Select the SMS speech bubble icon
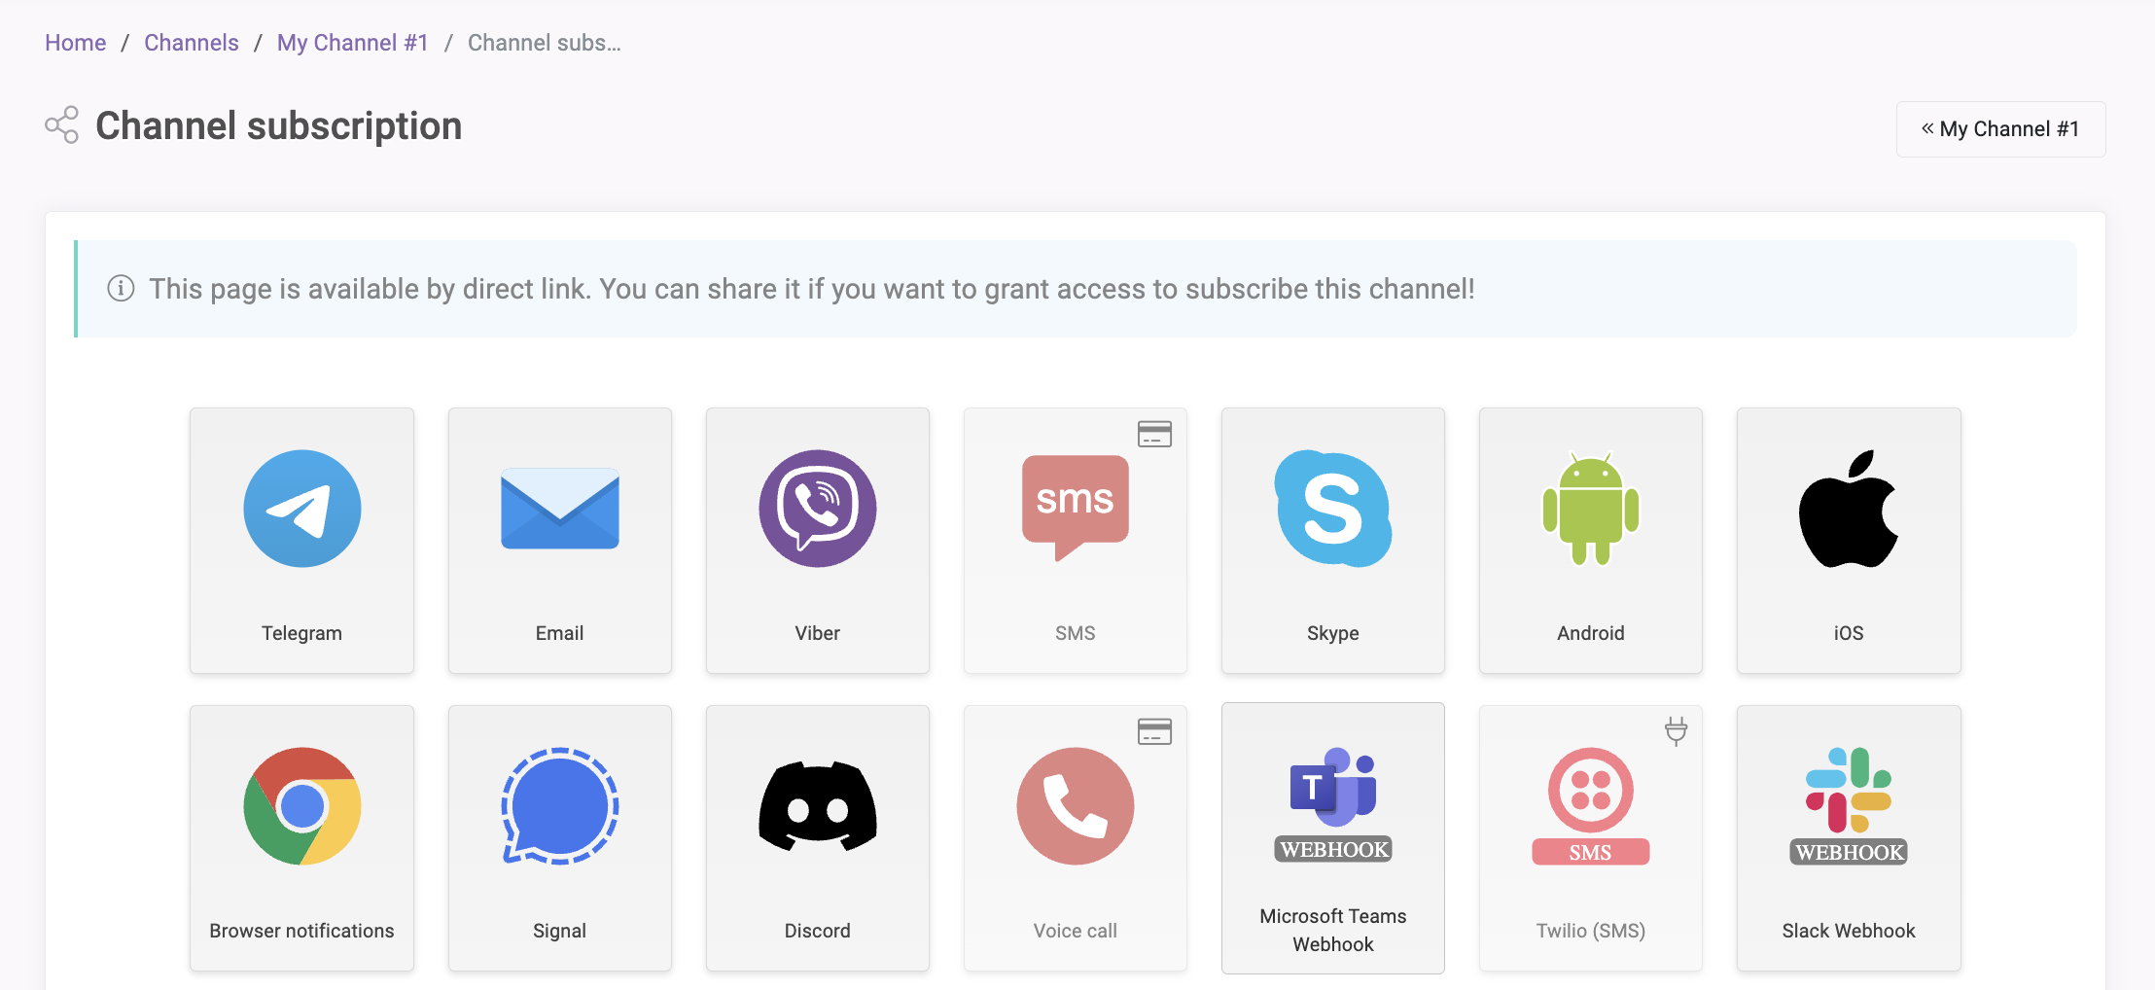 [x=1076, y=508]
